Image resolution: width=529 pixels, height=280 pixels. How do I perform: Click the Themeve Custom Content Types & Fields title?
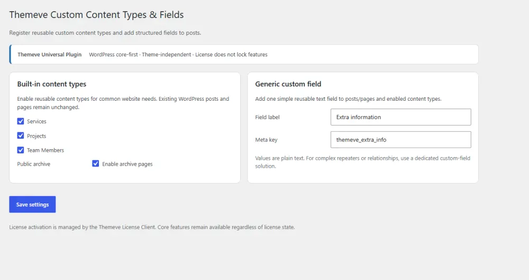(96, 15)
